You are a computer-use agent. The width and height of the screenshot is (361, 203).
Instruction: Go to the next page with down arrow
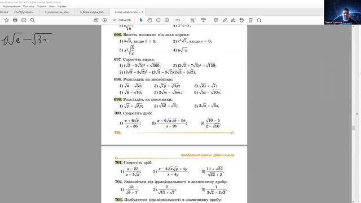[x=104, y=20]
